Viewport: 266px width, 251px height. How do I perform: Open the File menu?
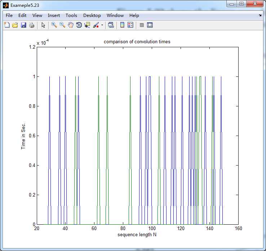(x=9, y=16)
